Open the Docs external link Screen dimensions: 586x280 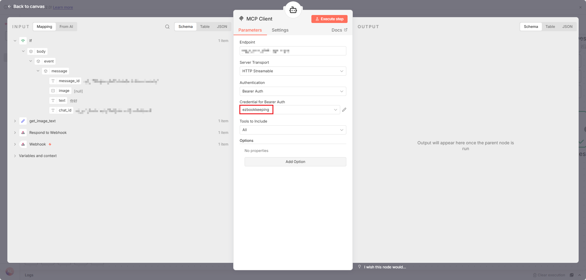pyautogui.click(x=339, y=30)
